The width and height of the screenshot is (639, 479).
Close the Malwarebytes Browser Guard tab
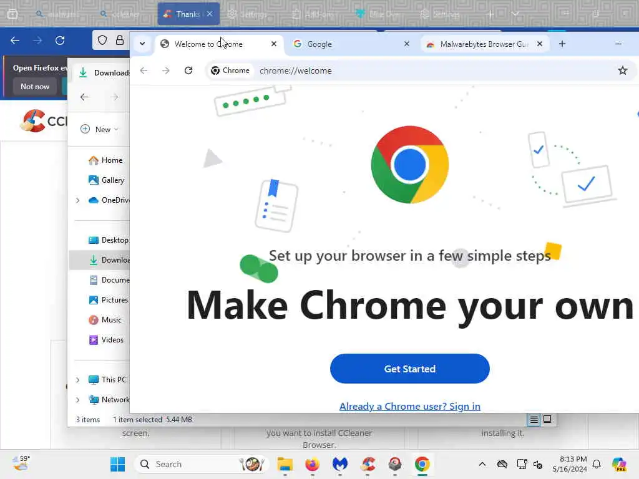pyautogui.click(x=540, y=44)
